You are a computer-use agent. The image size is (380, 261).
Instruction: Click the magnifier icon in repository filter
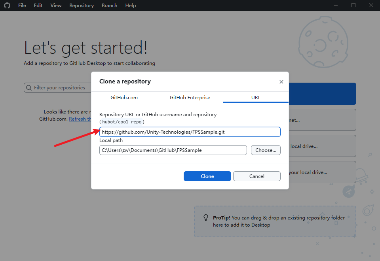pyautogui.click(x=28, y=87)
